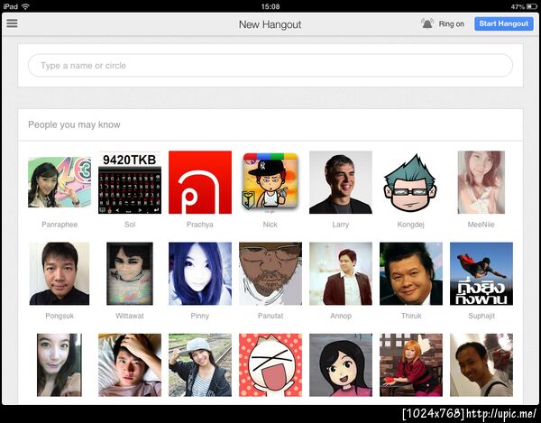Select MeeNile's profile photo
541x423 pixels.
[x=481, y=182]
